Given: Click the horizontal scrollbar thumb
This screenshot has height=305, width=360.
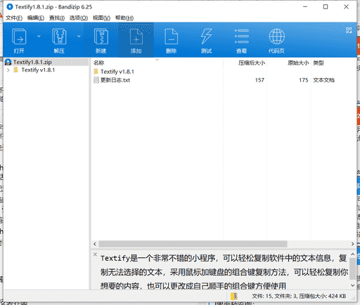Looking at the screenshot, I should pos(193,244).
